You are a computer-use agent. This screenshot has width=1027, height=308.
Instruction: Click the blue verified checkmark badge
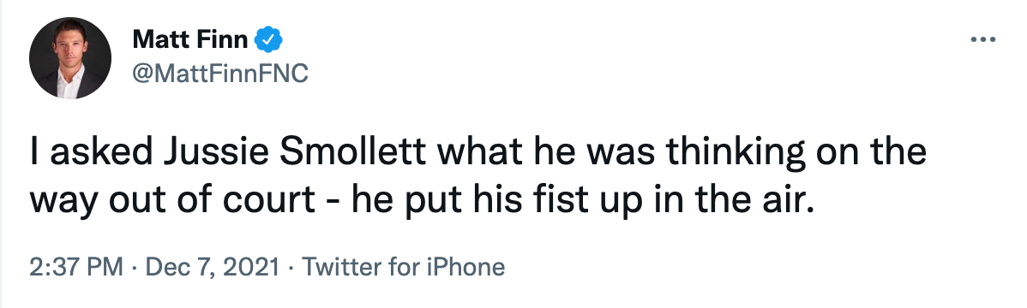[x=267, y=40]
